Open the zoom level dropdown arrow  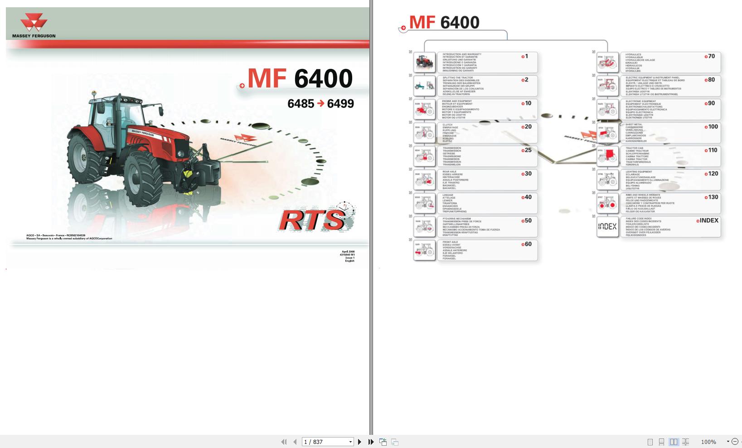[x=728, y=442]
